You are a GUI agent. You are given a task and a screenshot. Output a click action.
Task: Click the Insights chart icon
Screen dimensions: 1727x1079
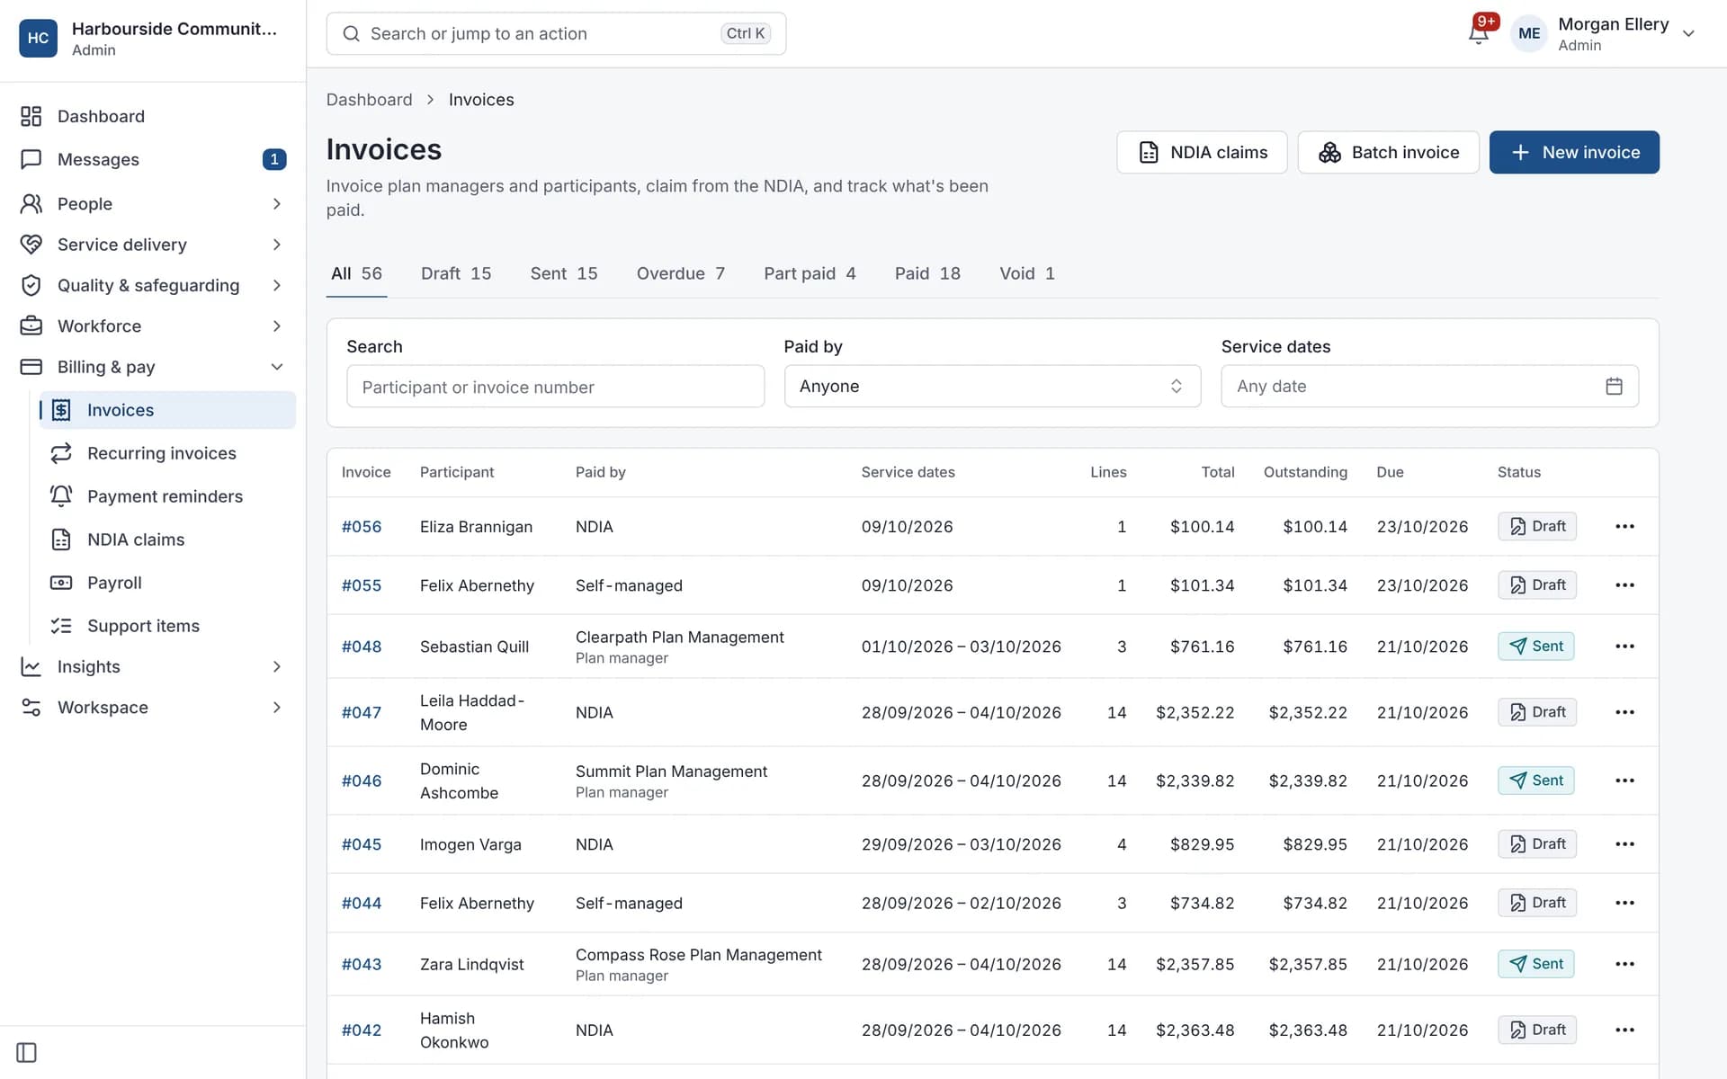pyautogui.click(x=31, y=666)
